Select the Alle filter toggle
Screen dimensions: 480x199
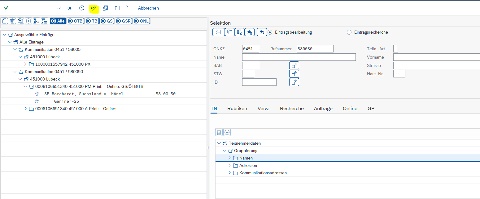pos(58,21)
